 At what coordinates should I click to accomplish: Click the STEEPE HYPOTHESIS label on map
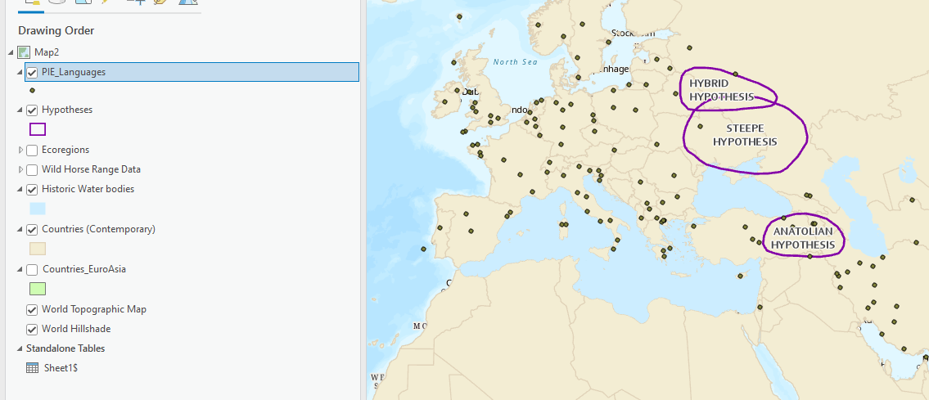click(745, 135)
